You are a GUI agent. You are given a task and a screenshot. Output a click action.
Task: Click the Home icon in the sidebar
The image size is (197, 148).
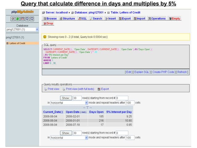point(13,19)
